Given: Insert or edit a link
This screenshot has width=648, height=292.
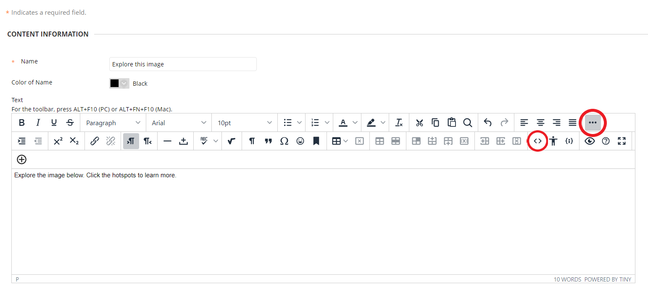Looking at the screenshot, I should pos(95,141).
